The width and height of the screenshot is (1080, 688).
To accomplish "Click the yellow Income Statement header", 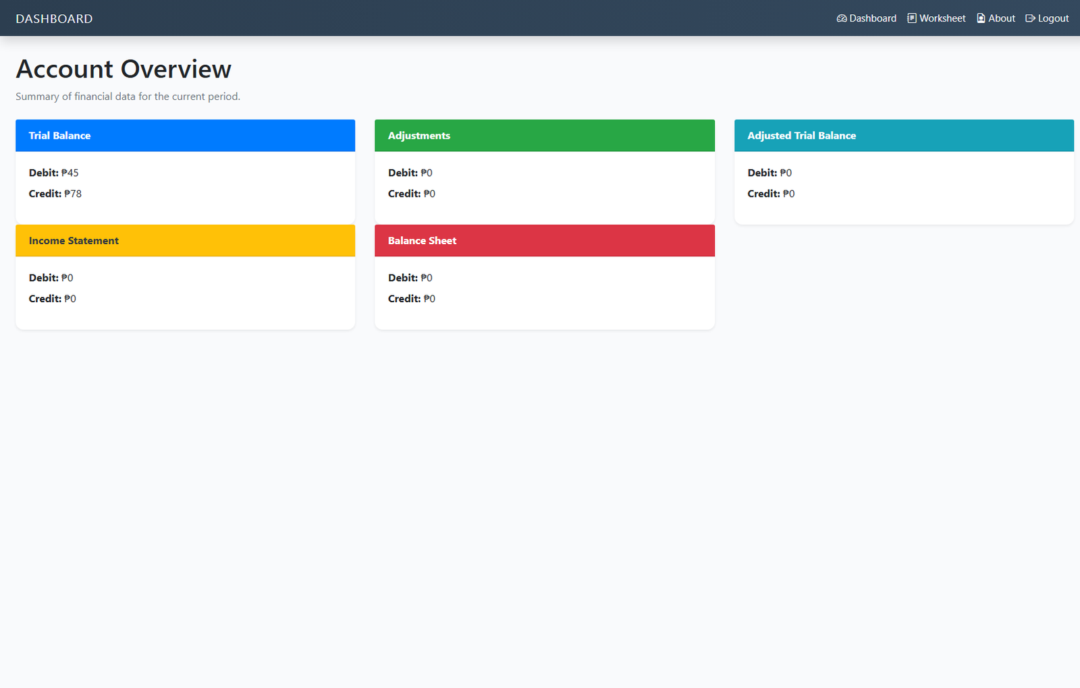I will point(185,241).
